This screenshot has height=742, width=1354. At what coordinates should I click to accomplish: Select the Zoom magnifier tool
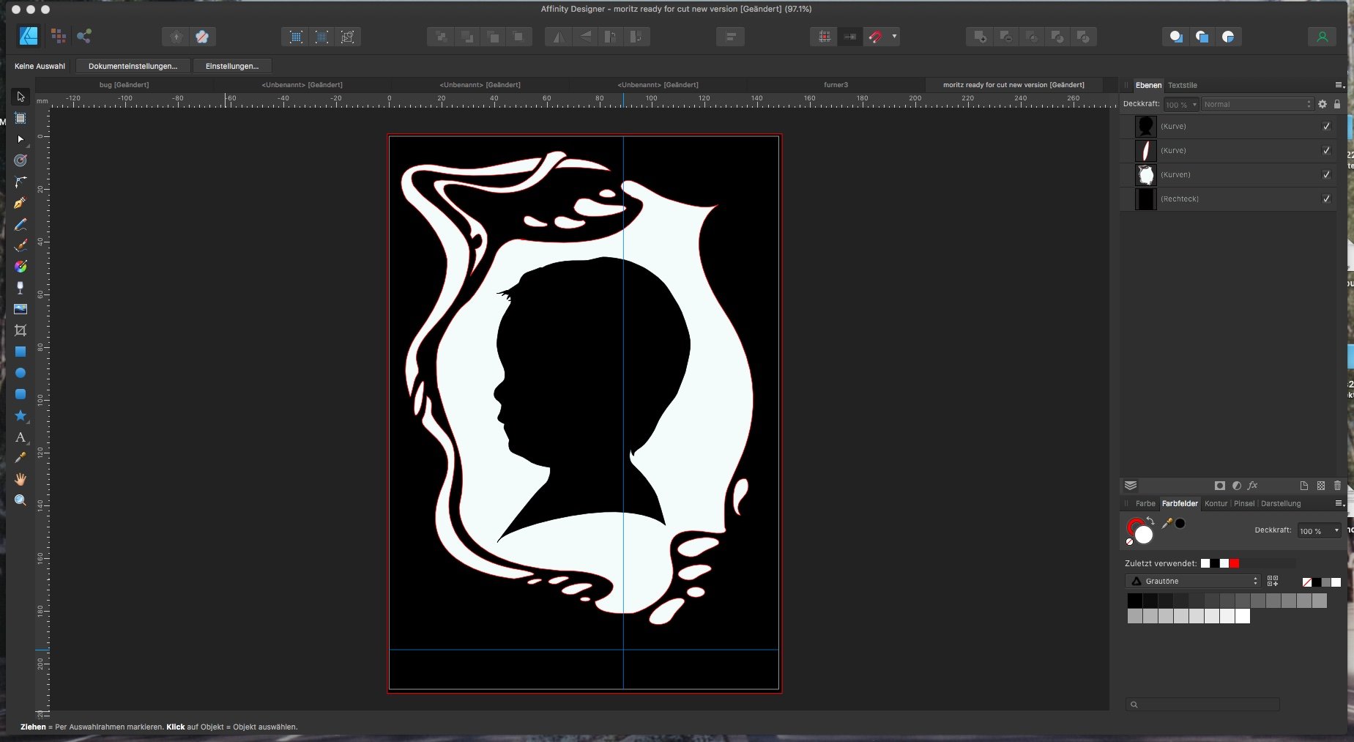click(x=21, y=500)
